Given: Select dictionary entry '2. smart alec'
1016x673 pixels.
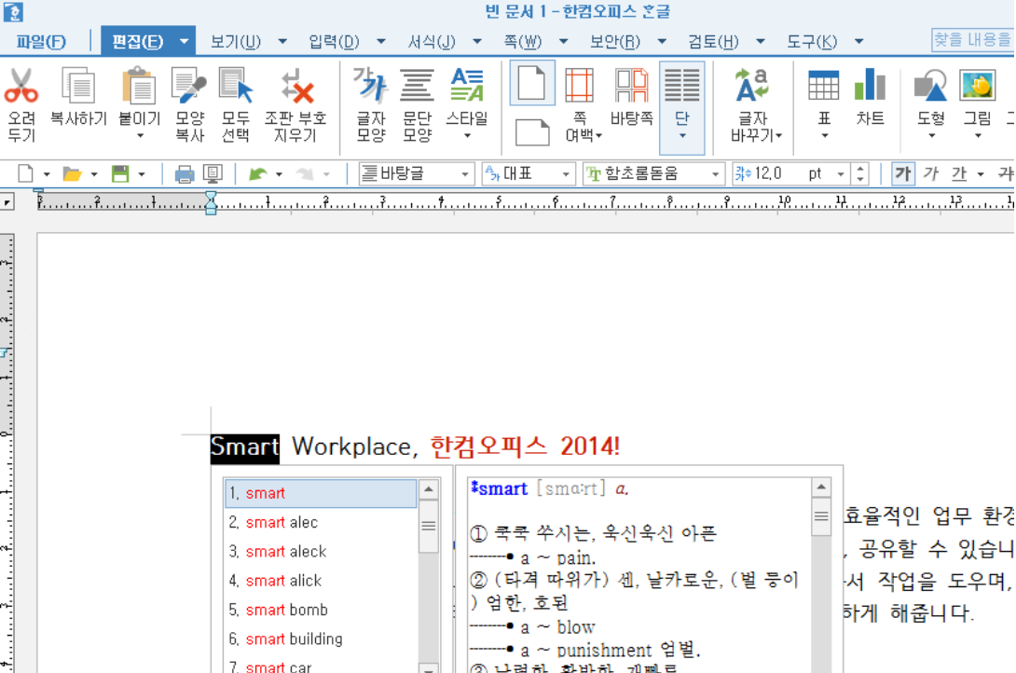Looking at the screenshot, I should point(321,522).
